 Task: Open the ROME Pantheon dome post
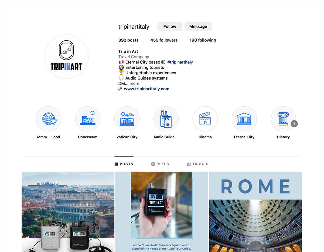pos(255,212)
